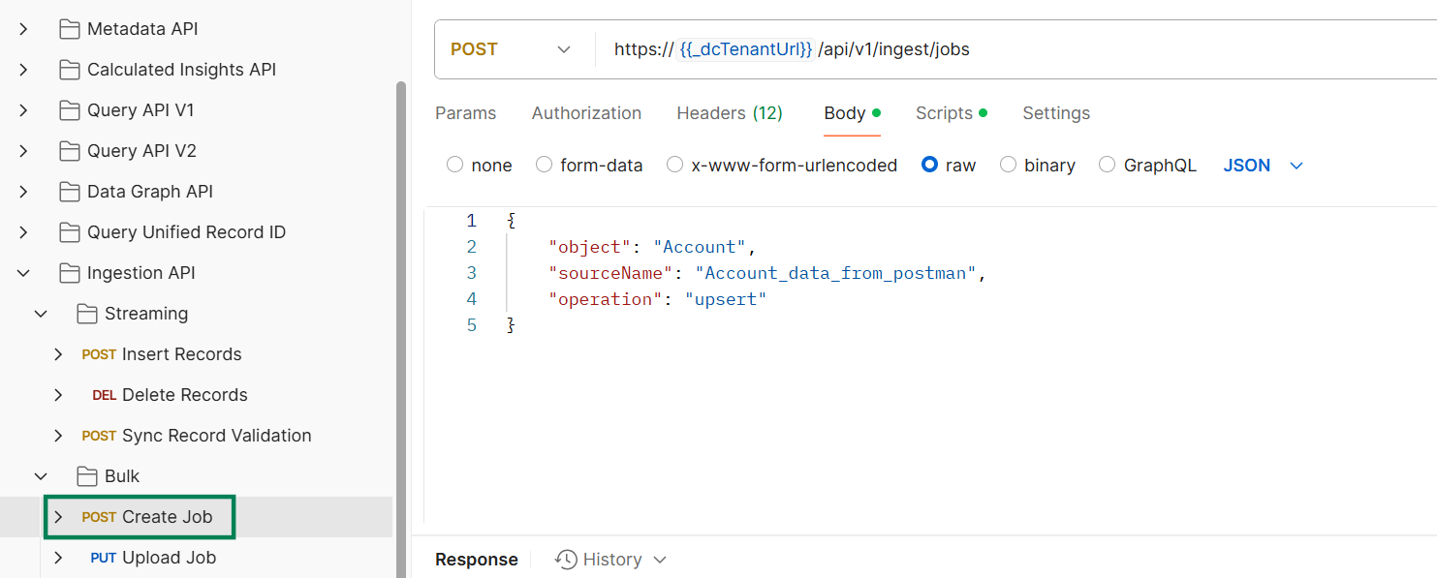Choose the form-data body format
The image size is (1437, 578).
pyautogui.click(x=544, y=165)
